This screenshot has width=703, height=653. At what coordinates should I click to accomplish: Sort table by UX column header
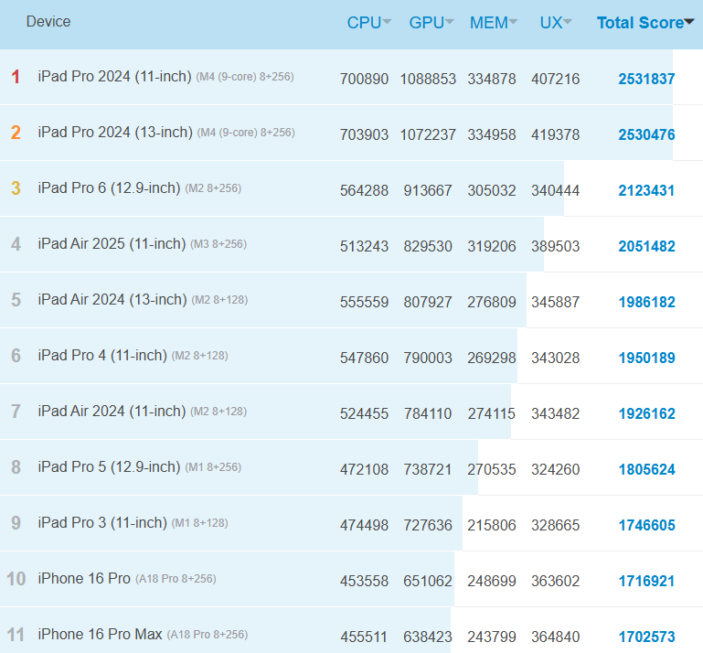[x=555, y=23]
